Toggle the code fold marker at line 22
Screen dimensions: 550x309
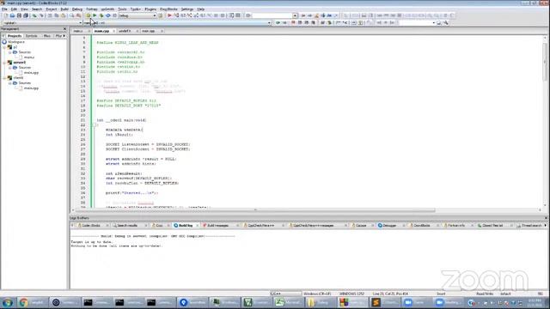[94, 125]
